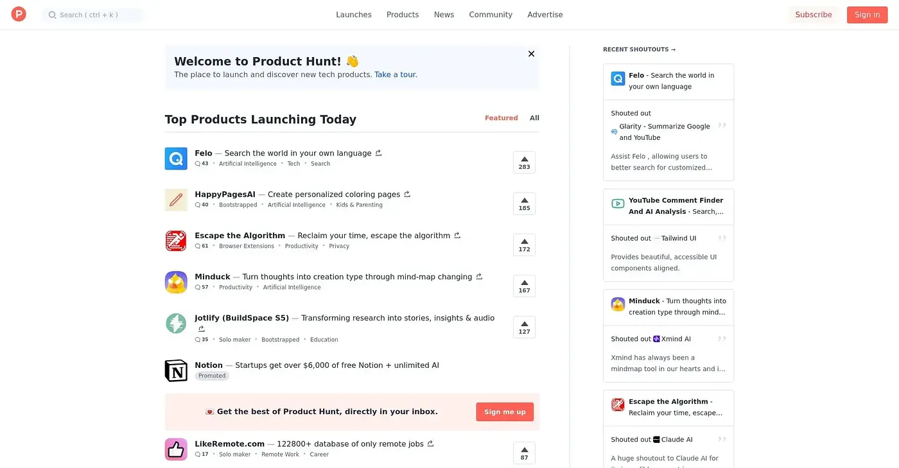Follow the Take a tour link
This screenshot has width=899, height=468.
(x=395, y=74)
